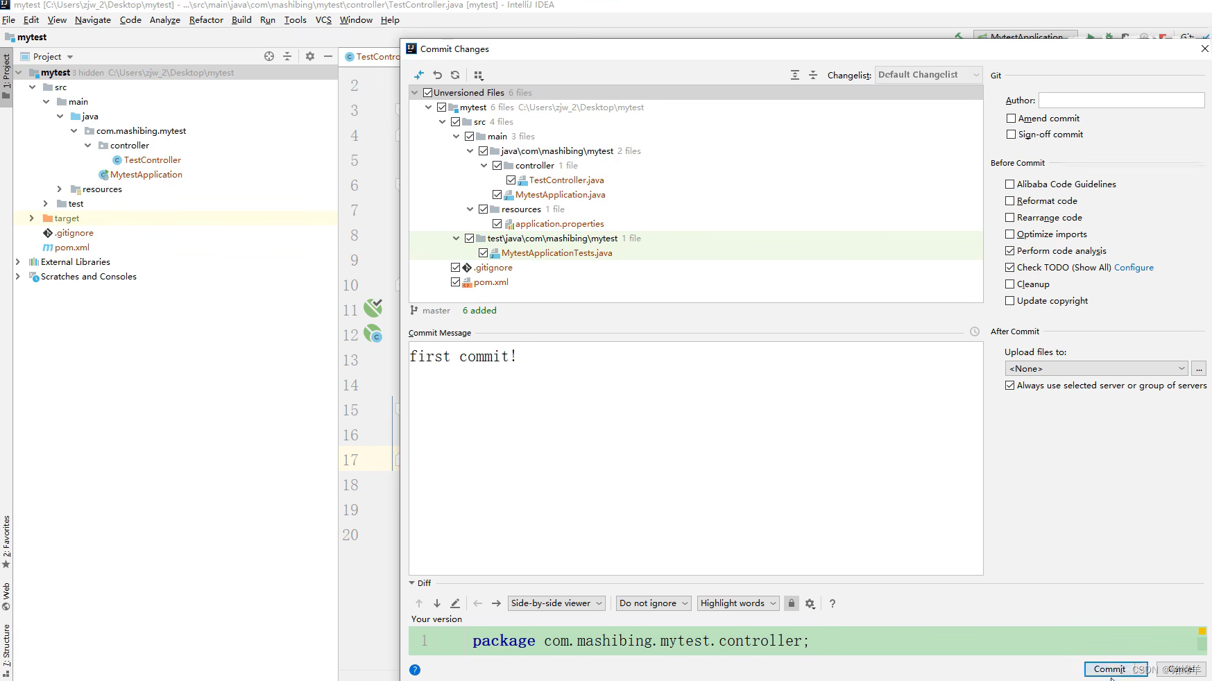Image resolution: width=1212 pixels, height=681 pixels.
Task: Click Configure link next to Check TODO
Action: pos(1134,268)
